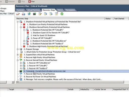The image size is (129, 97).
Task: Click the third toolbar icon with green arrow
Action: click(29, 14)
